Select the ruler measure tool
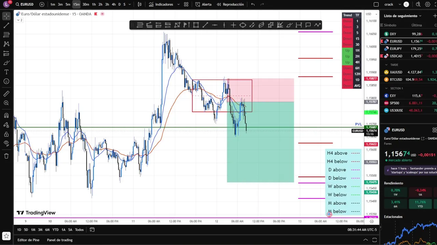The image size is (437, 245). click(x=6, y=94)
